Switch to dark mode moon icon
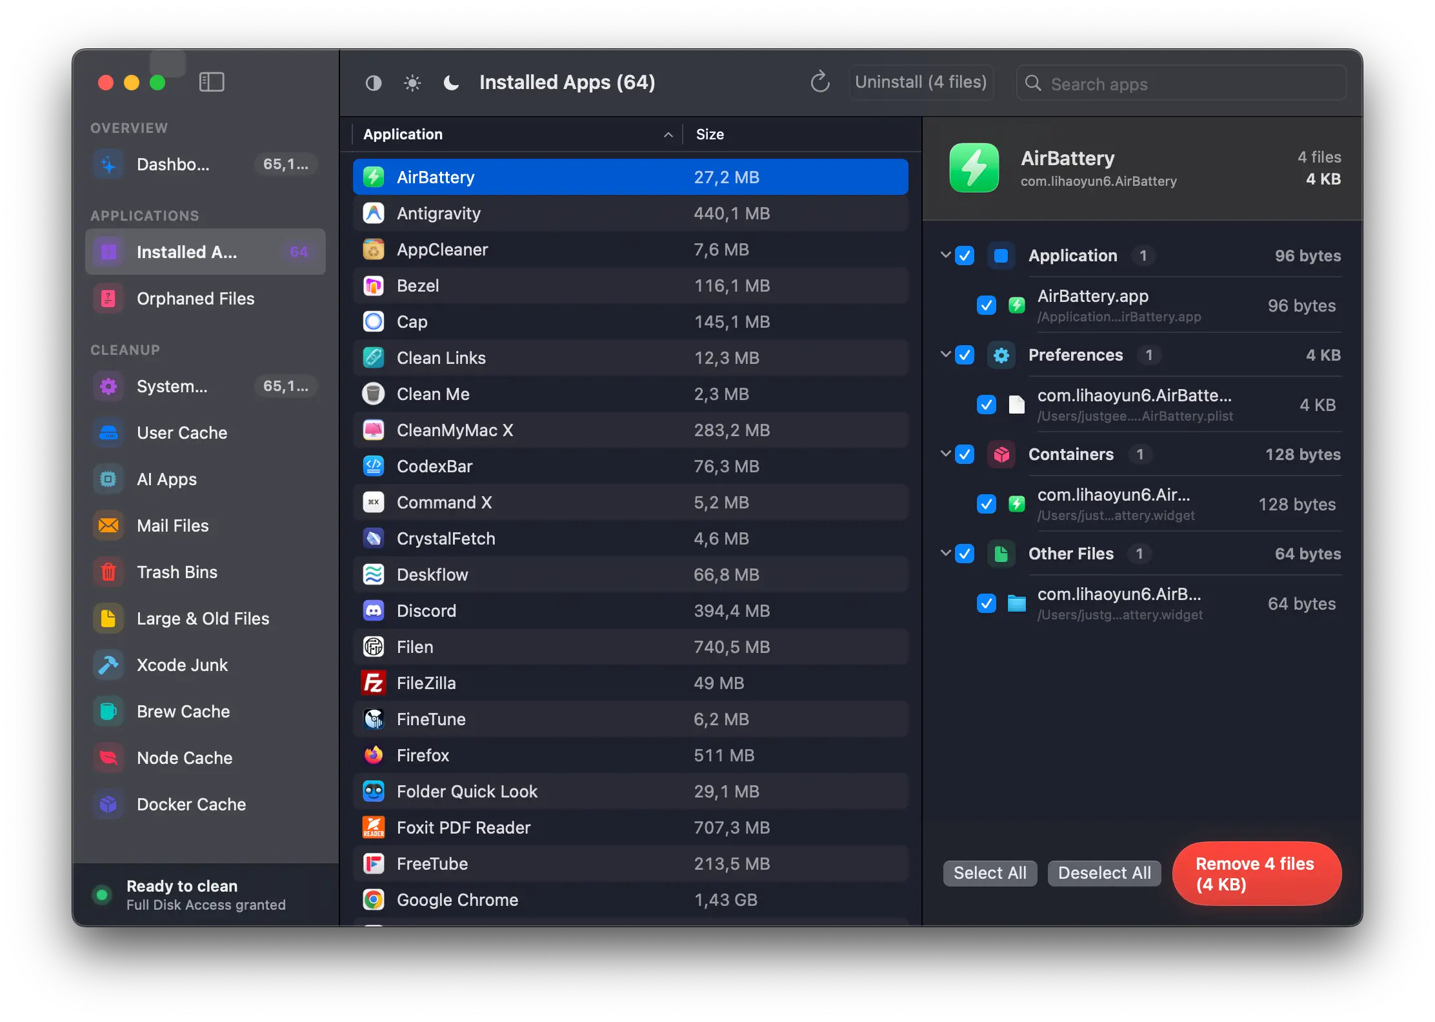The image size is (1435, 1022). (x=451, y=83)
